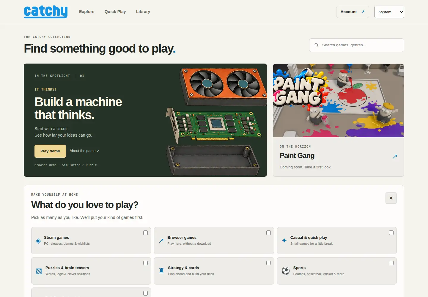This screenshot has height=297, width=428.
Task: Open the System theme dropdown
Action: click(x=389, y=12)
